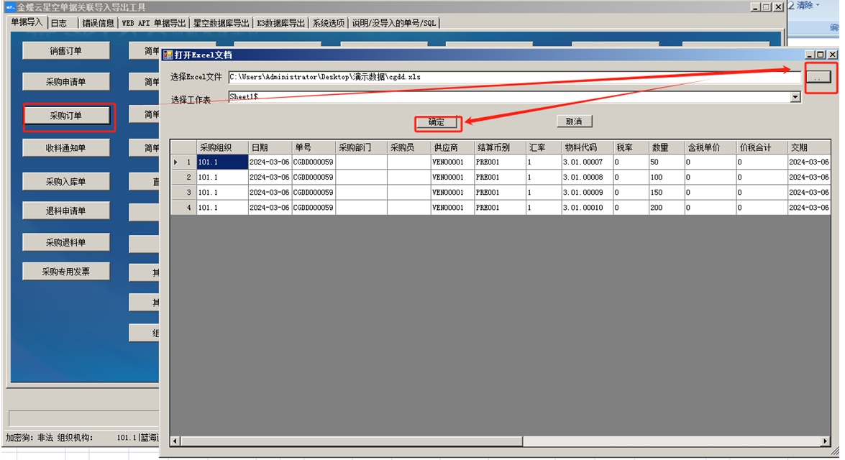Select row 4 via its row header
The image size is (845, 460).
(184, 207)
